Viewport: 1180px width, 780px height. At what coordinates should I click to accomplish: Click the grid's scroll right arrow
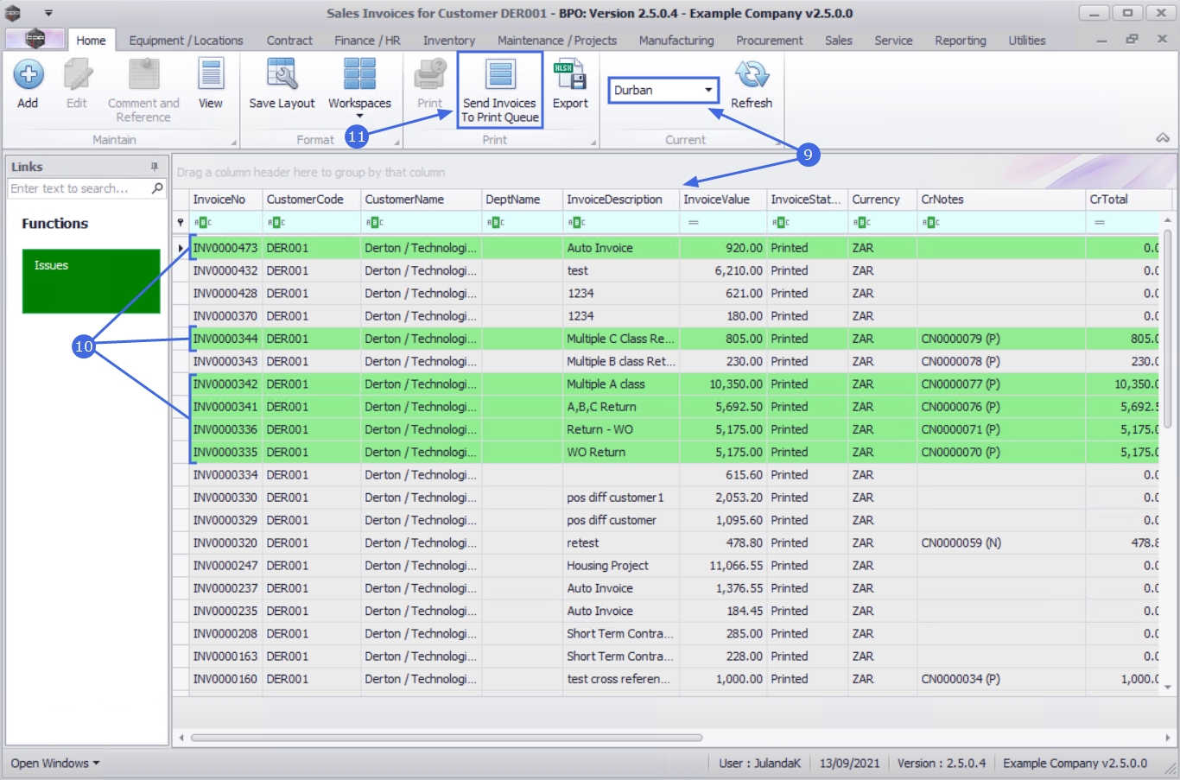point(1167,738)
